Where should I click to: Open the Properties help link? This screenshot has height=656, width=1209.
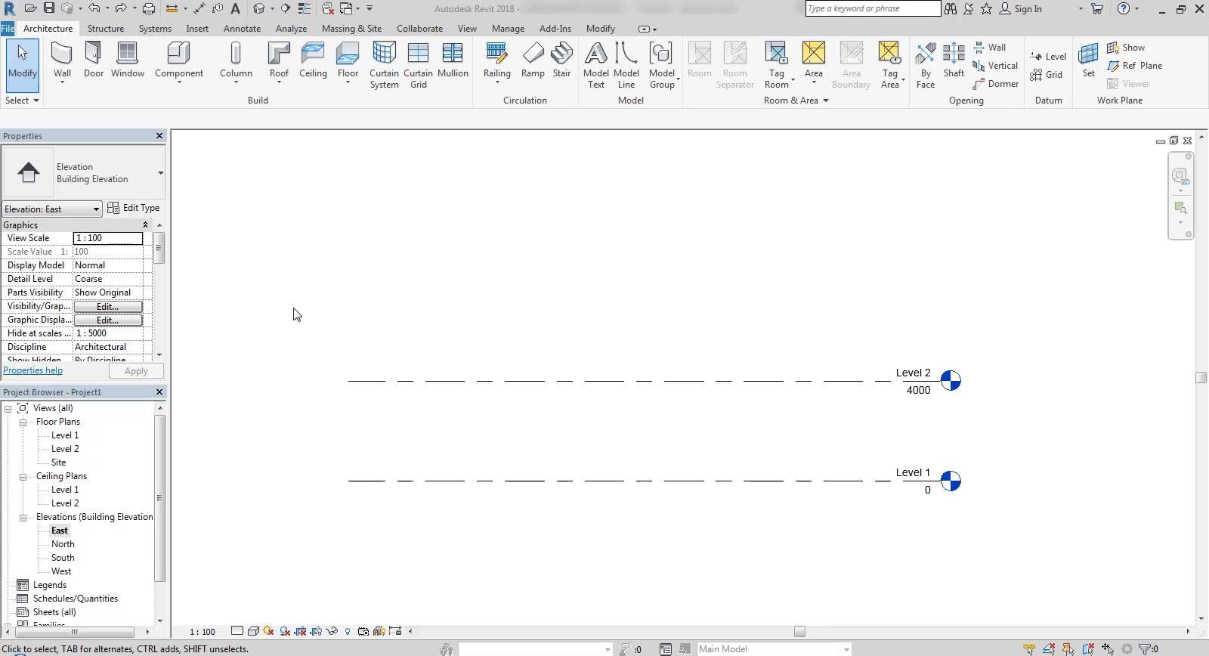(33, 370)
